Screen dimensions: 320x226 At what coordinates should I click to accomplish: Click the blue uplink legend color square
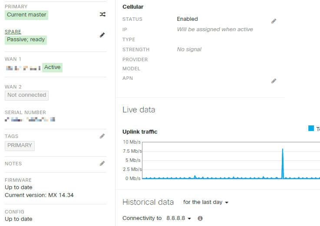click(311, 128)
